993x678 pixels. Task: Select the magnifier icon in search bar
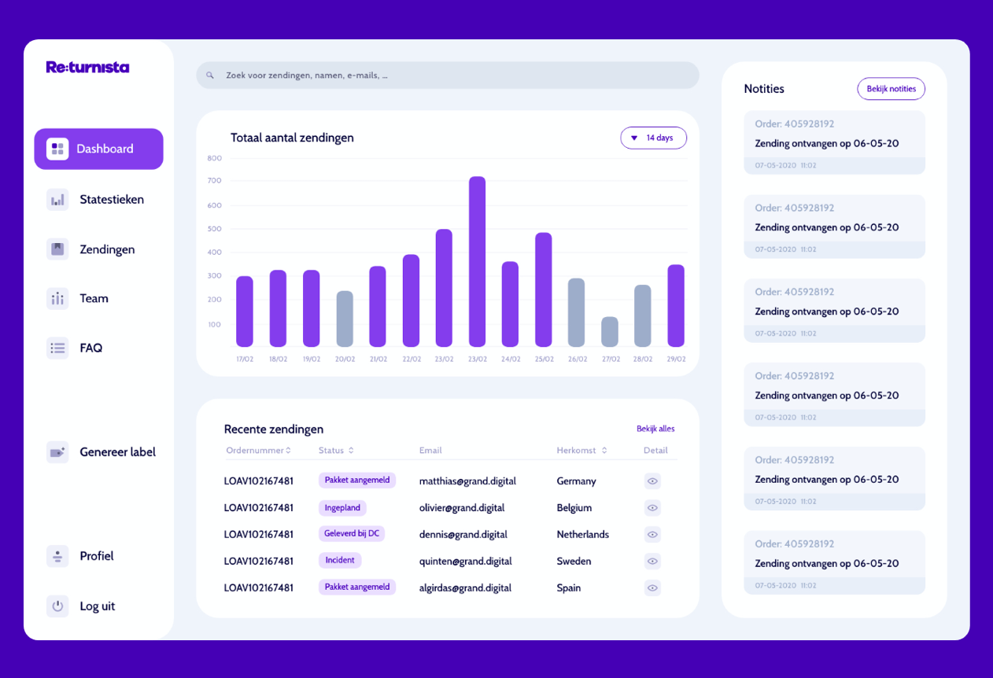(x=210, y=76)
